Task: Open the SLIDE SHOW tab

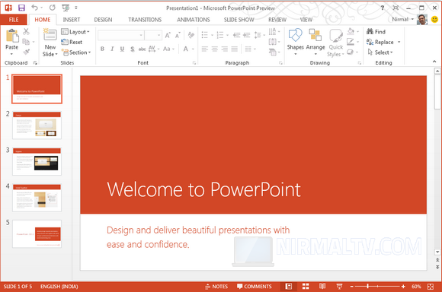Action: point(239,20)
